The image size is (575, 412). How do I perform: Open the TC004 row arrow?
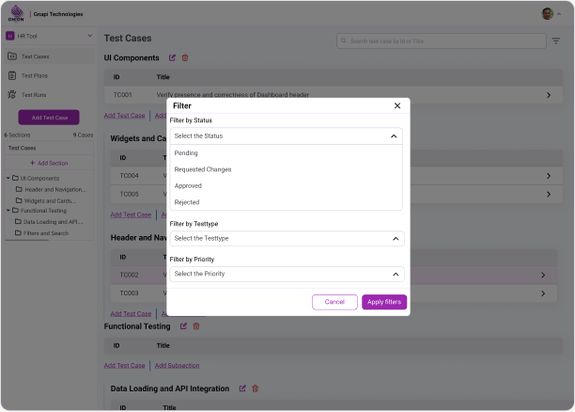pyautogui.click(x=549, y=176)
